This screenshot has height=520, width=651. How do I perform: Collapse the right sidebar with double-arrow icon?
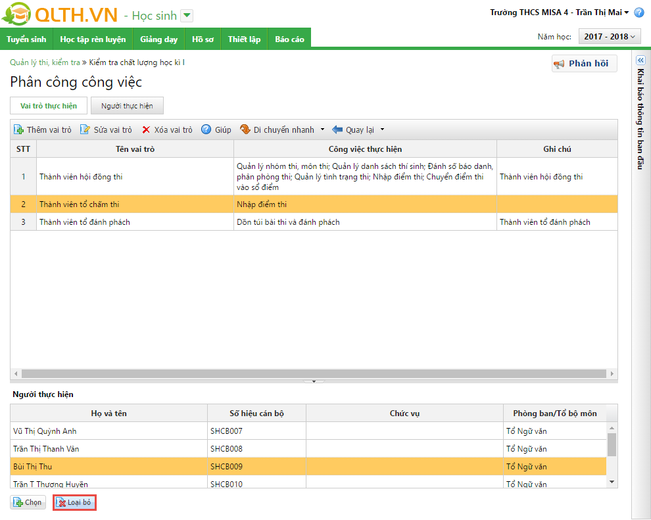[x=640, y=60]
